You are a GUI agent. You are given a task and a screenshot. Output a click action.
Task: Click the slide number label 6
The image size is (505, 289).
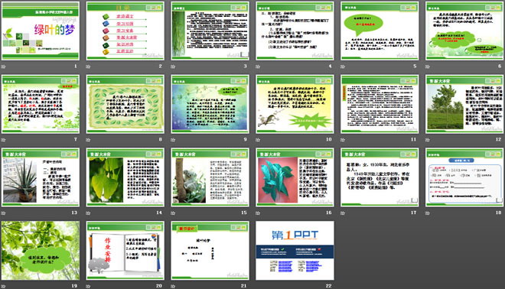[500, 66]
